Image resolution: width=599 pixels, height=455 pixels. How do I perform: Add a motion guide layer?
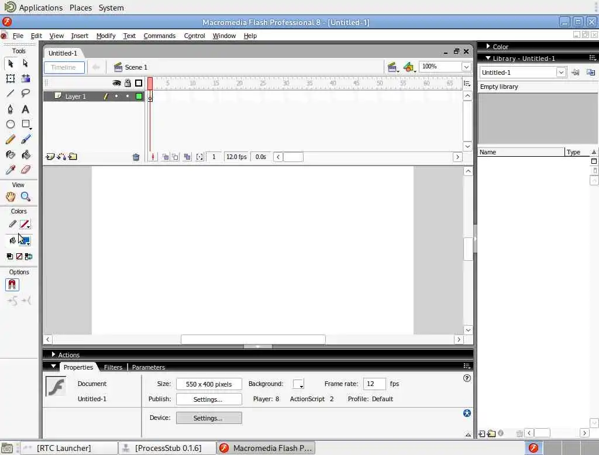[x=61, y=157]
